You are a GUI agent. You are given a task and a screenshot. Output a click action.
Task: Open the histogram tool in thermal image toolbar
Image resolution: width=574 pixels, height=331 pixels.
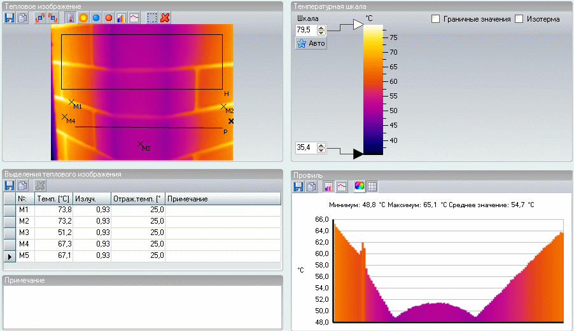coord(121,18)
